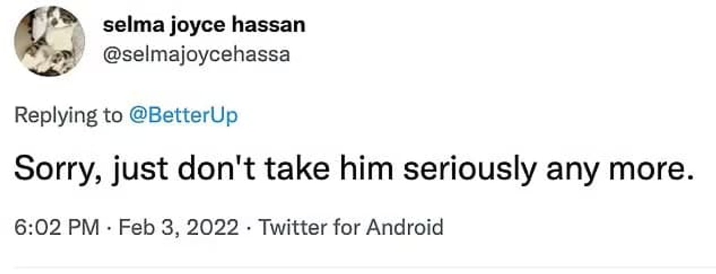Viewport: 716px width, 274px height.
Task: Click the "Replying to" label
Action: 69,115
